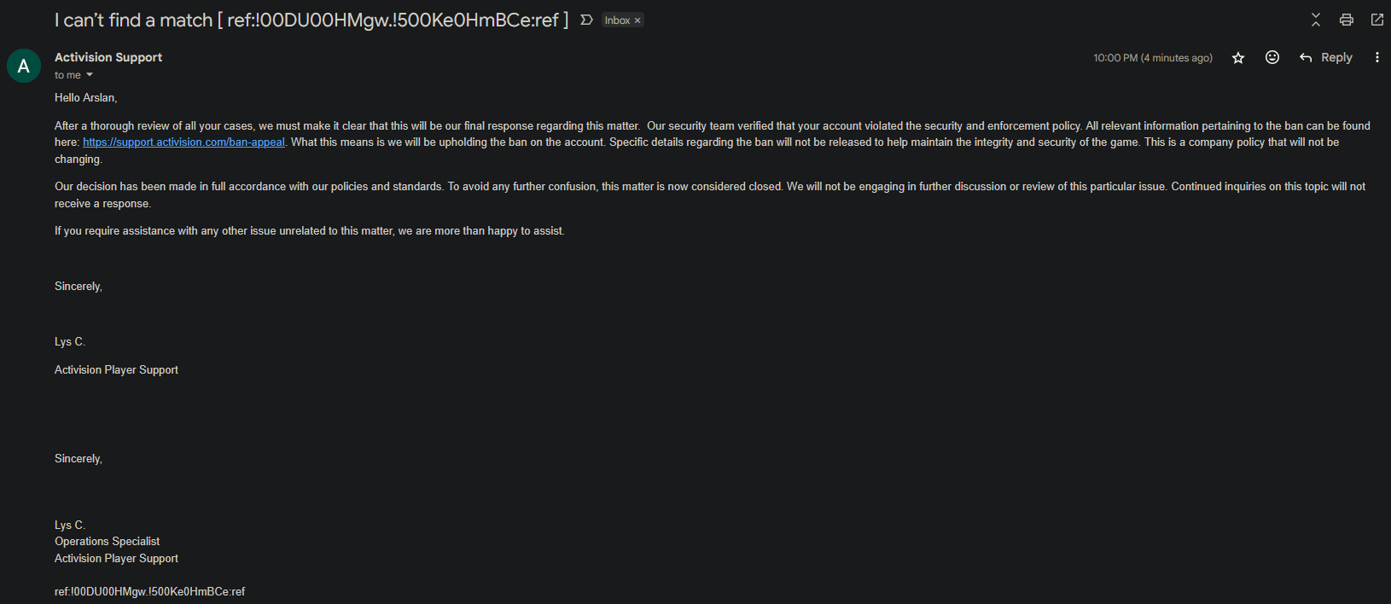The image size is (1391, 604).
Task: Star this Activision Support email
Action: coord(1238,58)
